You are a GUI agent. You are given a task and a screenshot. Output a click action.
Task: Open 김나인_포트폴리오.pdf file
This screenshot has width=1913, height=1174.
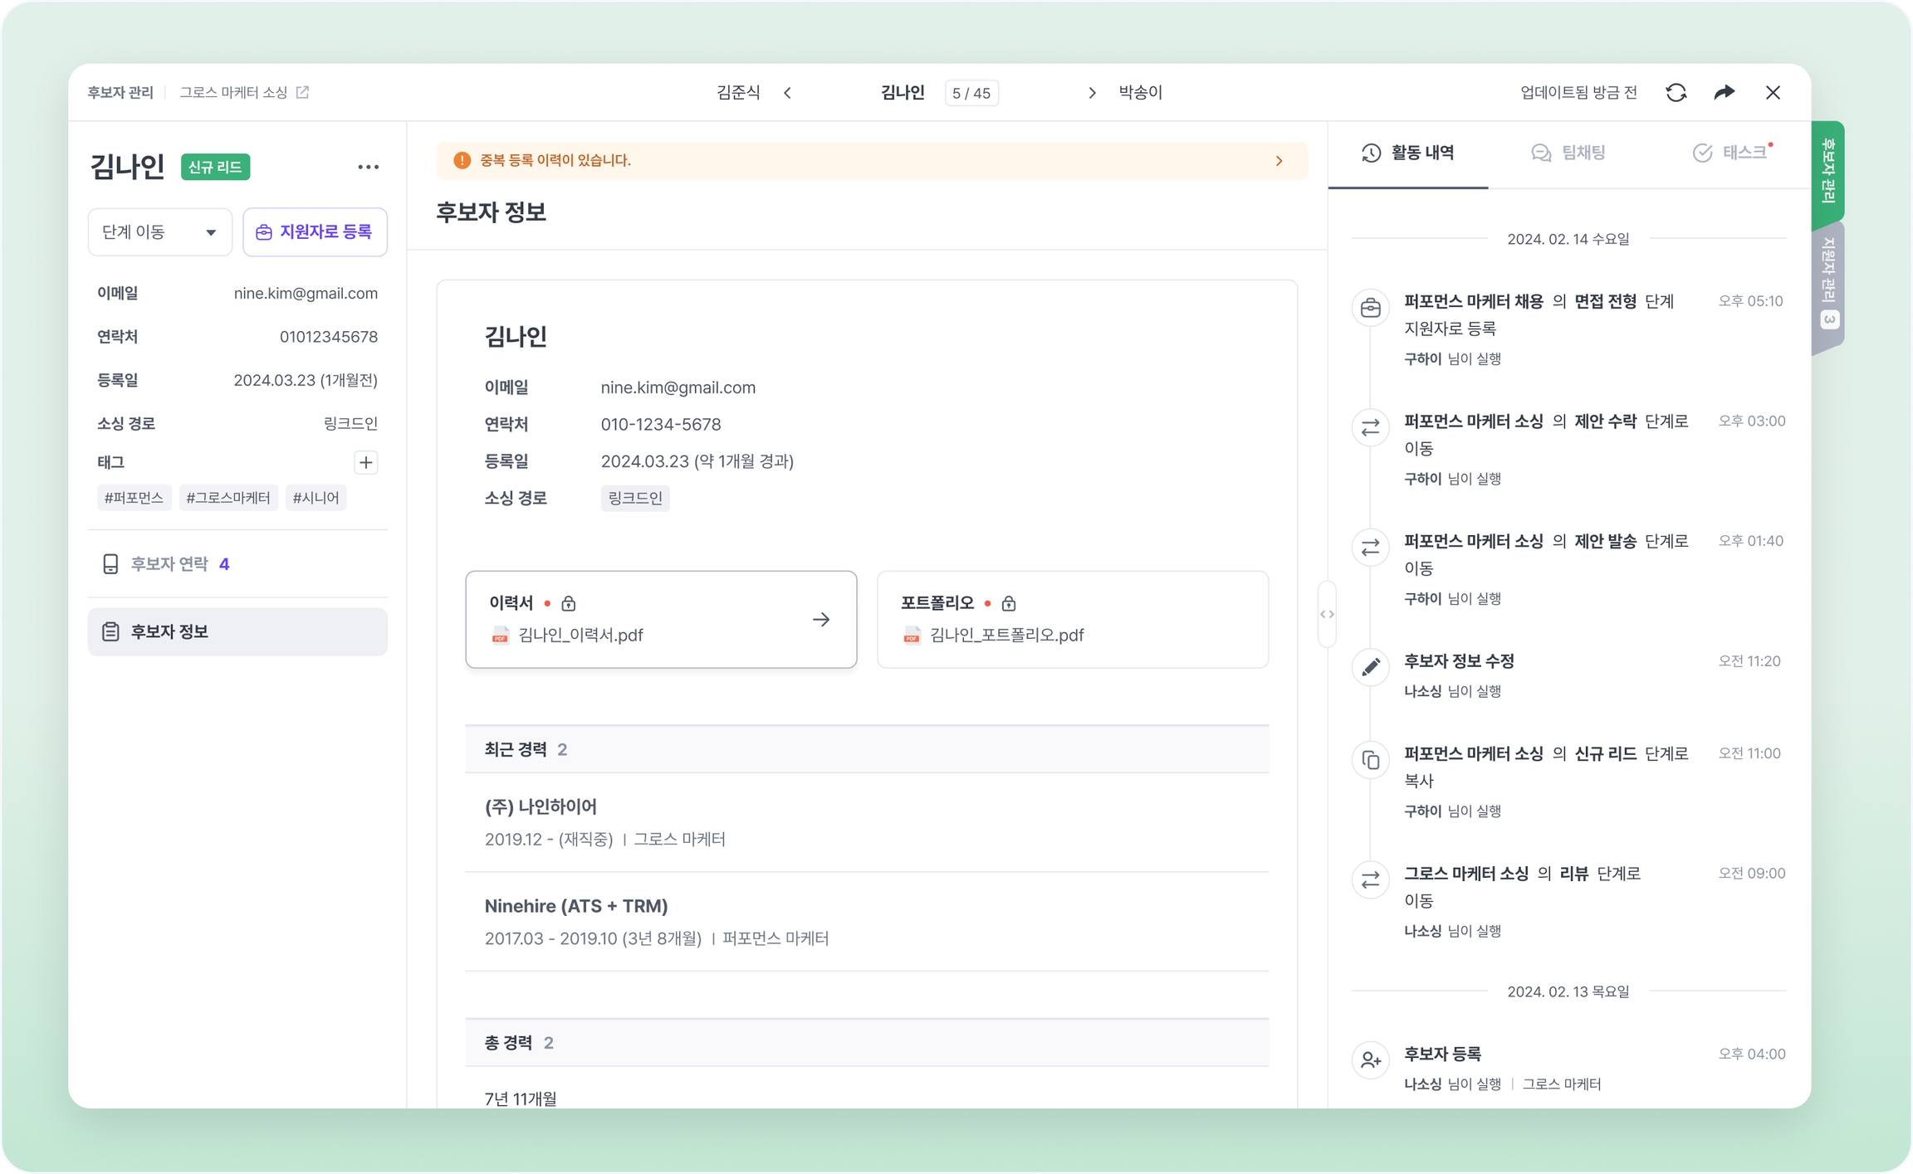(1005, 635)
